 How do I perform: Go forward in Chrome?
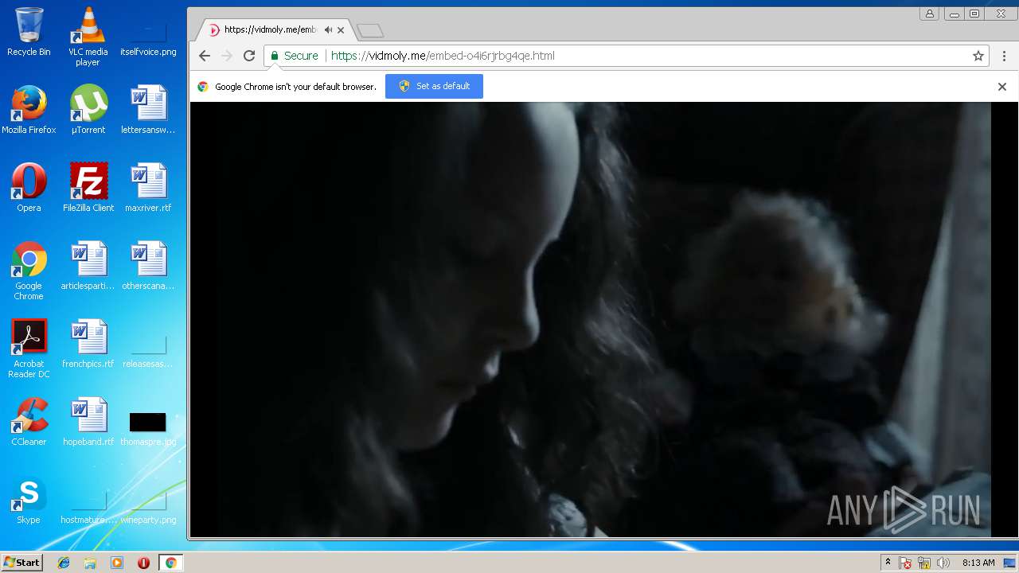point(227,56)
